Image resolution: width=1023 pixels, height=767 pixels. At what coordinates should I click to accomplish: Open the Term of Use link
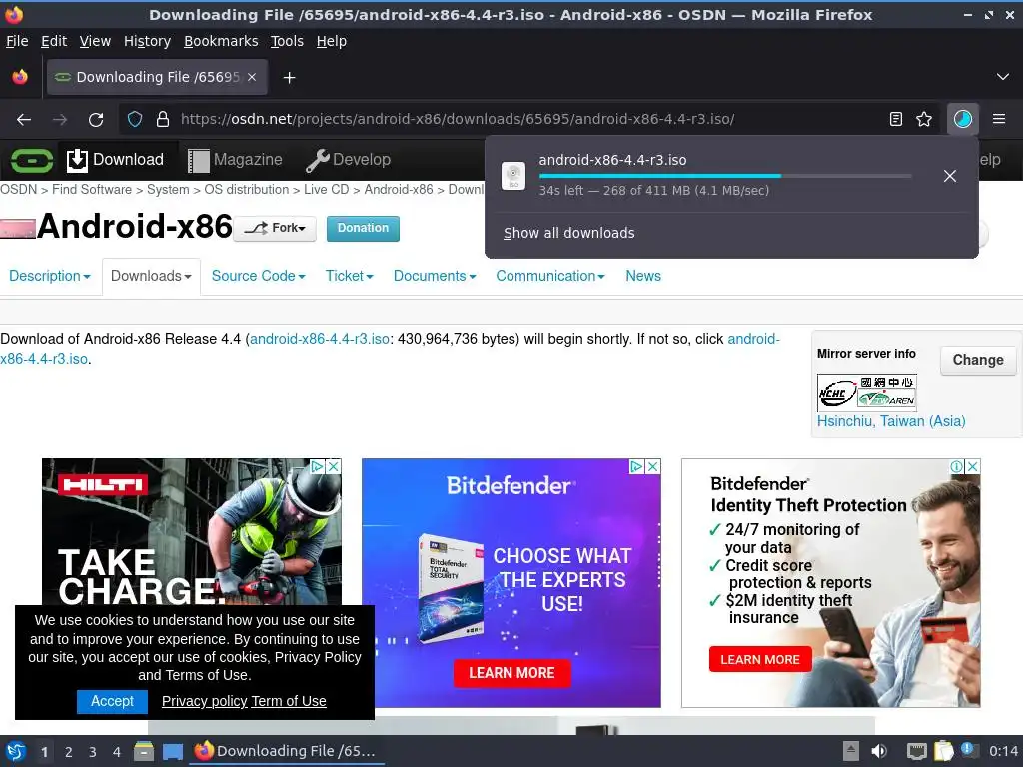(289, 701)
